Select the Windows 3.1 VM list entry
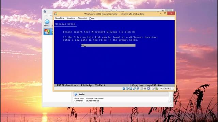 (48, 32)
